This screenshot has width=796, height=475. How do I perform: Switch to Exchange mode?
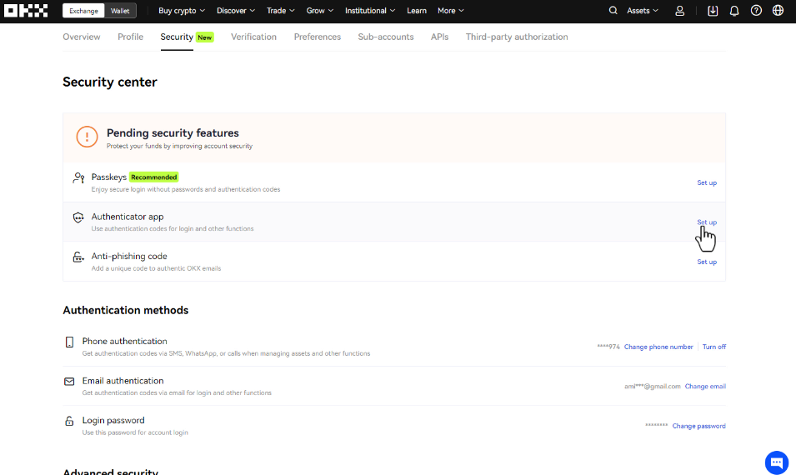point(83,11)
